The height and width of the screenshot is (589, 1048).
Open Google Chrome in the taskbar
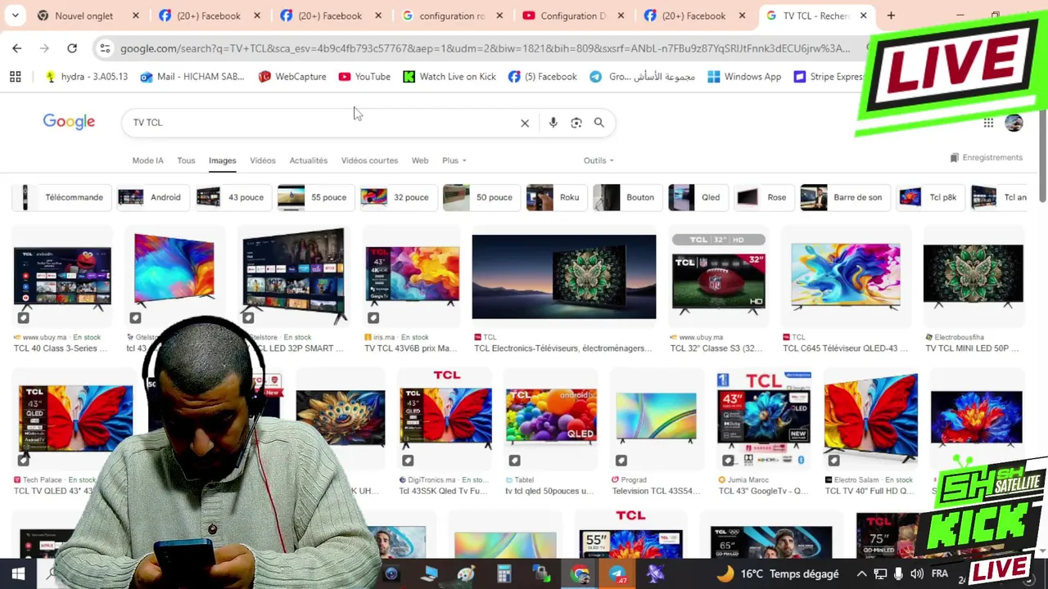click(x=580, y=574)
